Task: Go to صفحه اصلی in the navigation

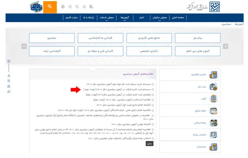Action: tap(178, 17)
